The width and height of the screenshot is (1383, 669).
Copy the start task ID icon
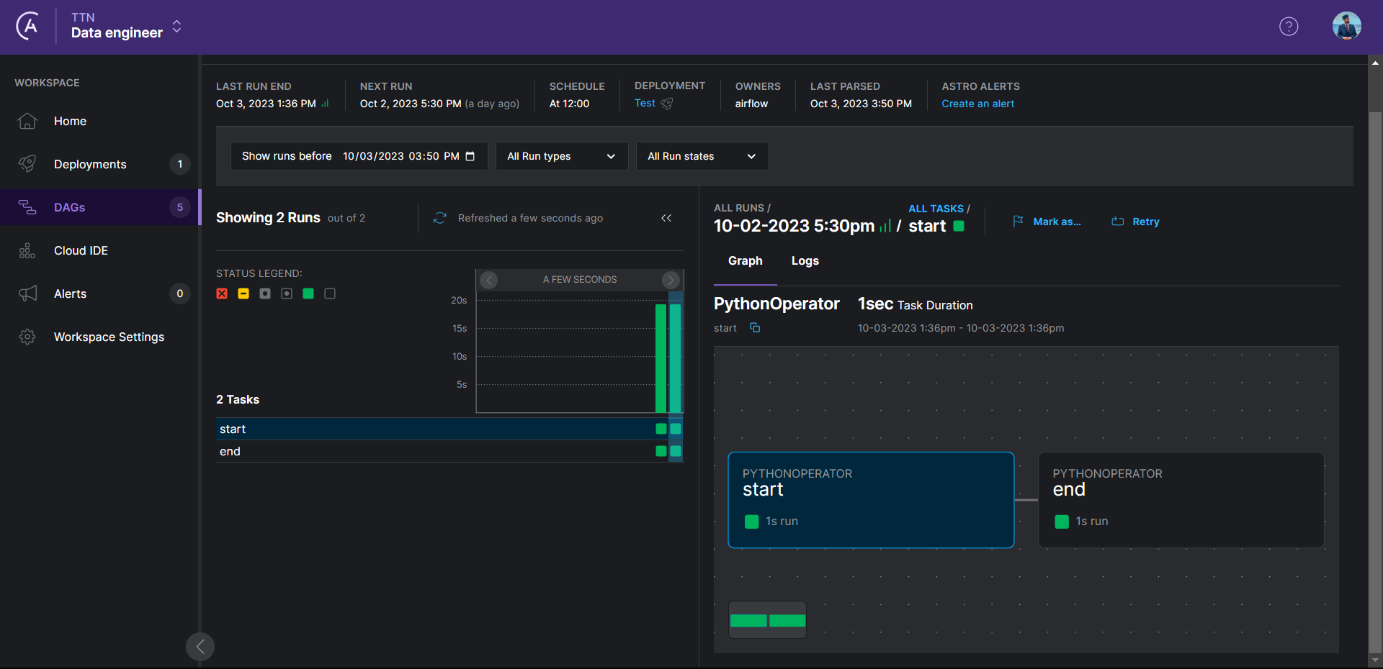coord(755,328)
